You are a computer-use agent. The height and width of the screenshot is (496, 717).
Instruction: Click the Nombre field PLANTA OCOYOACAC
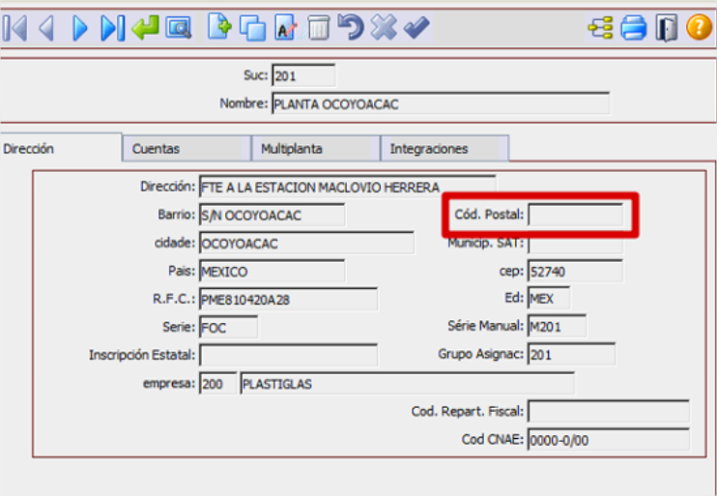(441, 103)
